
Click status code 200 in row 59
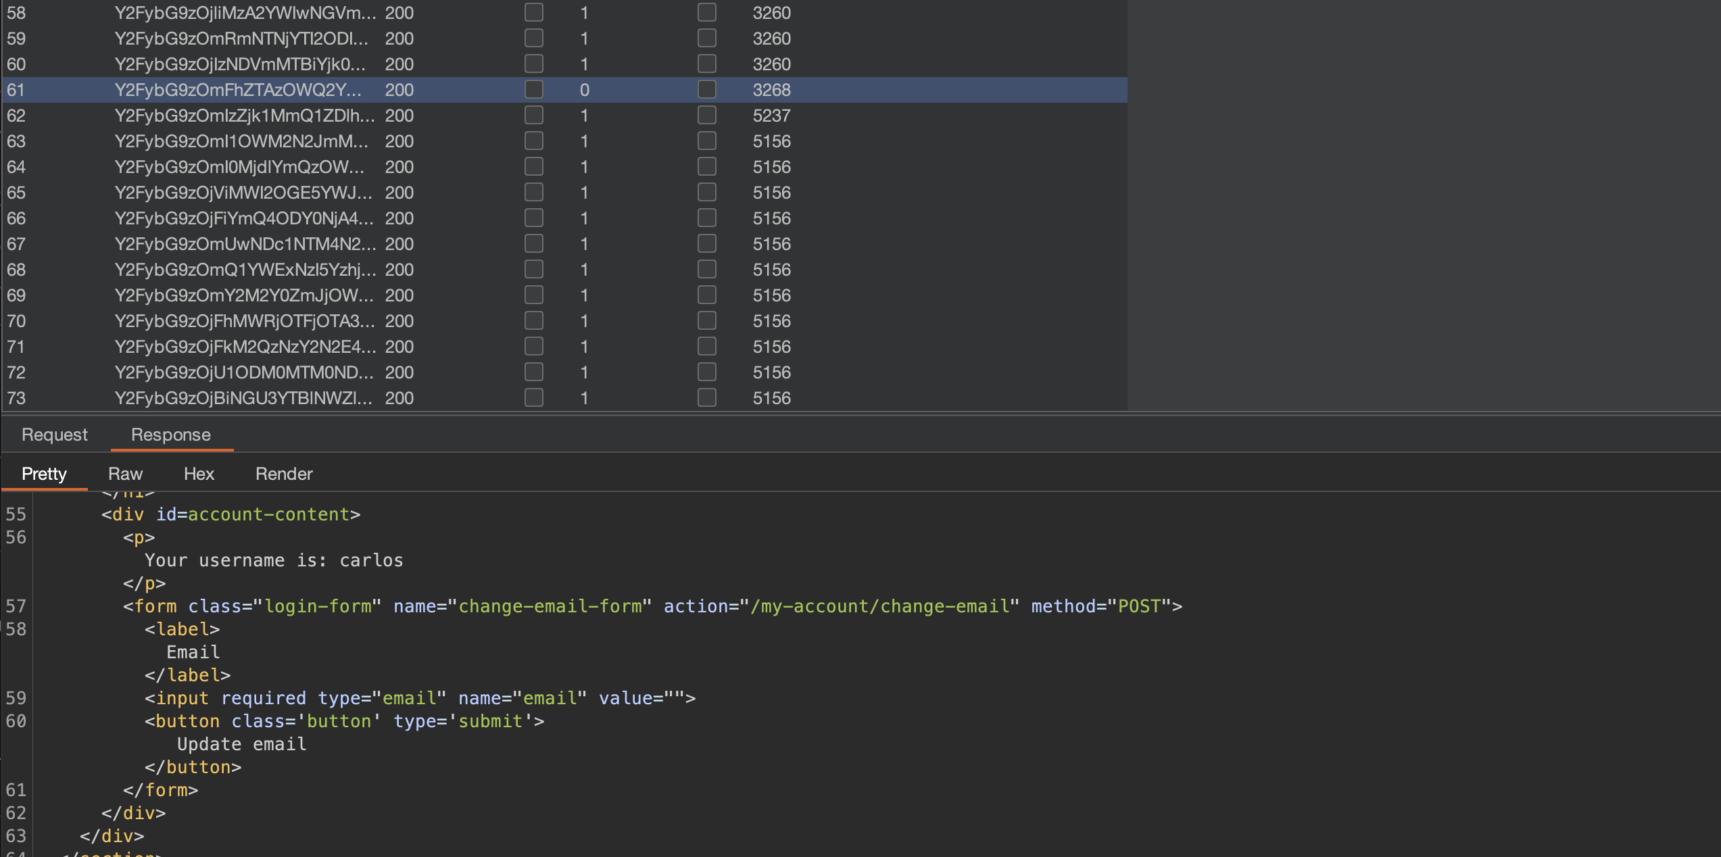399,39
